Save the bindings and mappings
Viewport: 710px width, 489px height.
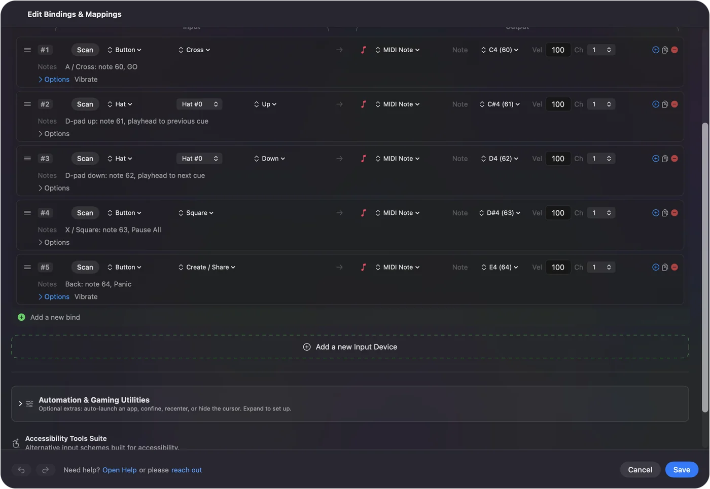click(682, 470)
